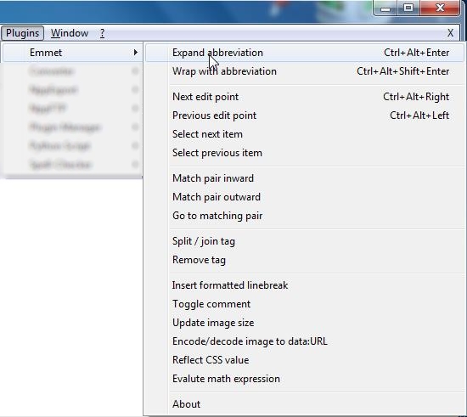Select Encode/decode image to data:URL
The image size is (467, 417).
tap(304, 341)
